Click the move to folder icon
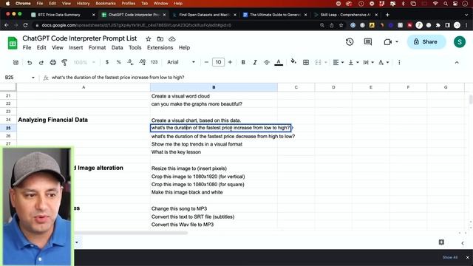The width and height of the screenshot is (473, 266). point(160,39)
